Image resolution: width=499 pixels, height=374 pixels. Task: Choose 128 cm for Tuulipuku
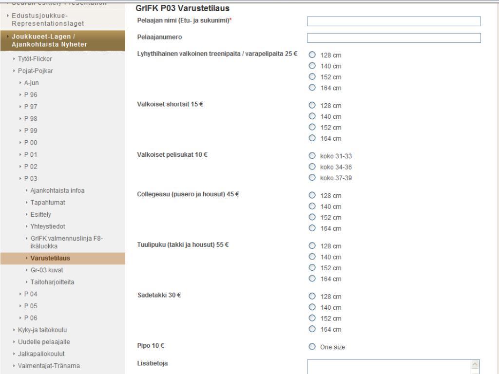pyautogui.click(x=312, y=245)
